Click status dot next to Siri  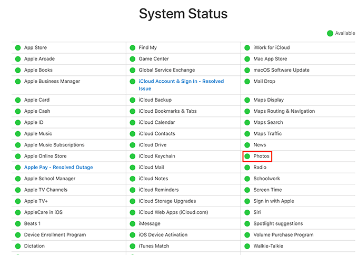(x=247, y=212)
